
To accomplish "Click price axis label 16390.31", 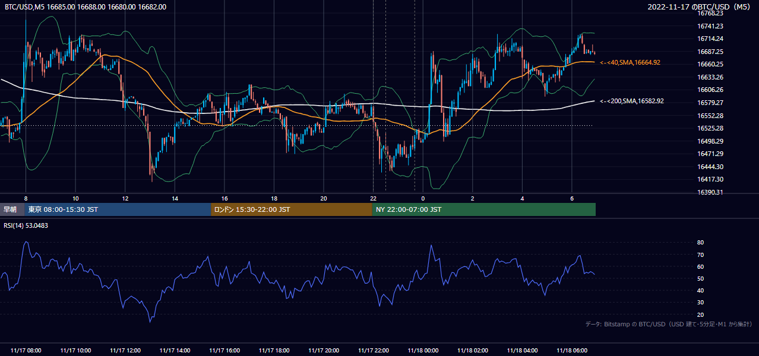I will coord(710,192).
